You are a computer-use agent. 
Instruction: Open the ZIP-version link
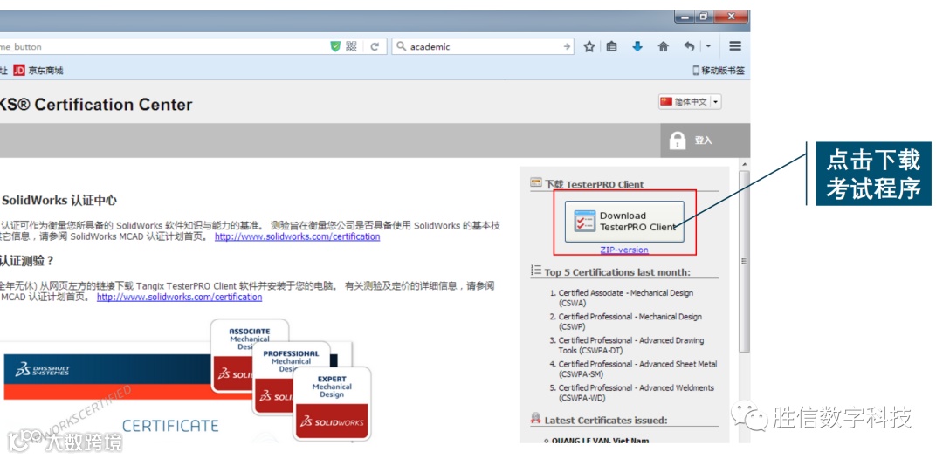click(624, 250)
